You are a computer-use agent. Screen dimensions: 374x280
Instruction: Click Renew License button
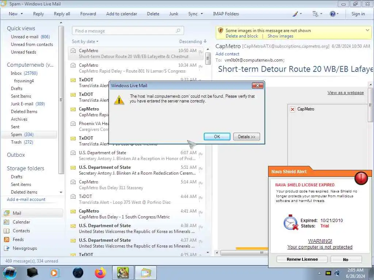click(x=302, y=259)
